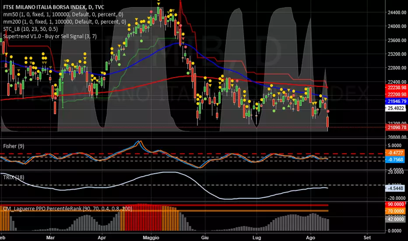408x241 pixels.
Task: Click the red 22238.98 price label
Action: (x=396, y=88)
